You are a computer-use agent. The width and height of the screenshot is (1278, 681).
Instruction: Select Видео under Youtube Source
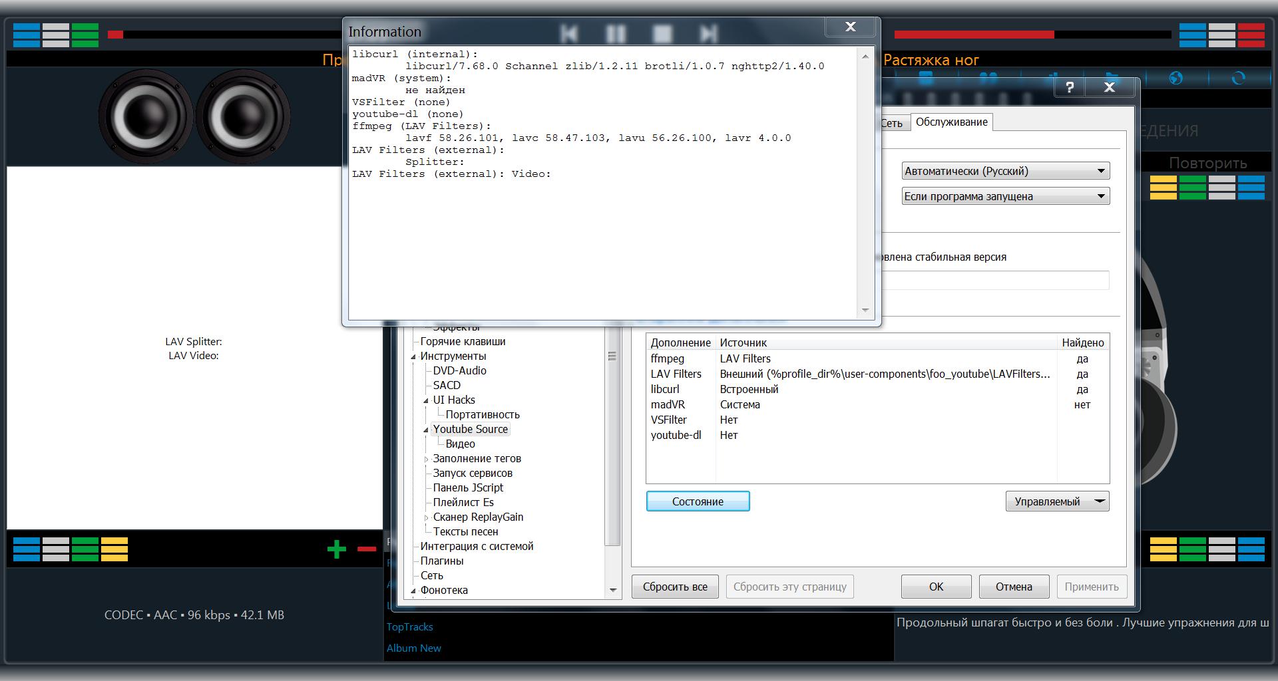tap(460, 444)
